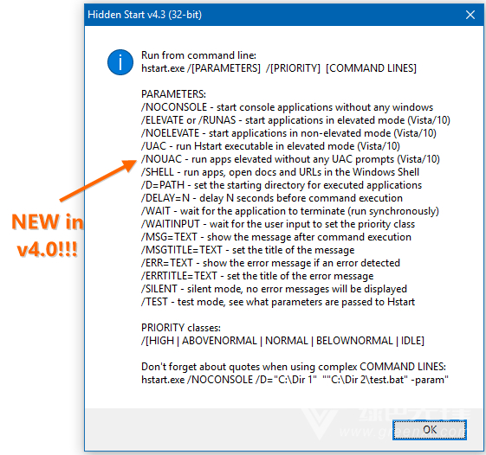Click the /ERR=TEXT parameter line
This screenshot has width=486, height=455.
coord(270,263)
